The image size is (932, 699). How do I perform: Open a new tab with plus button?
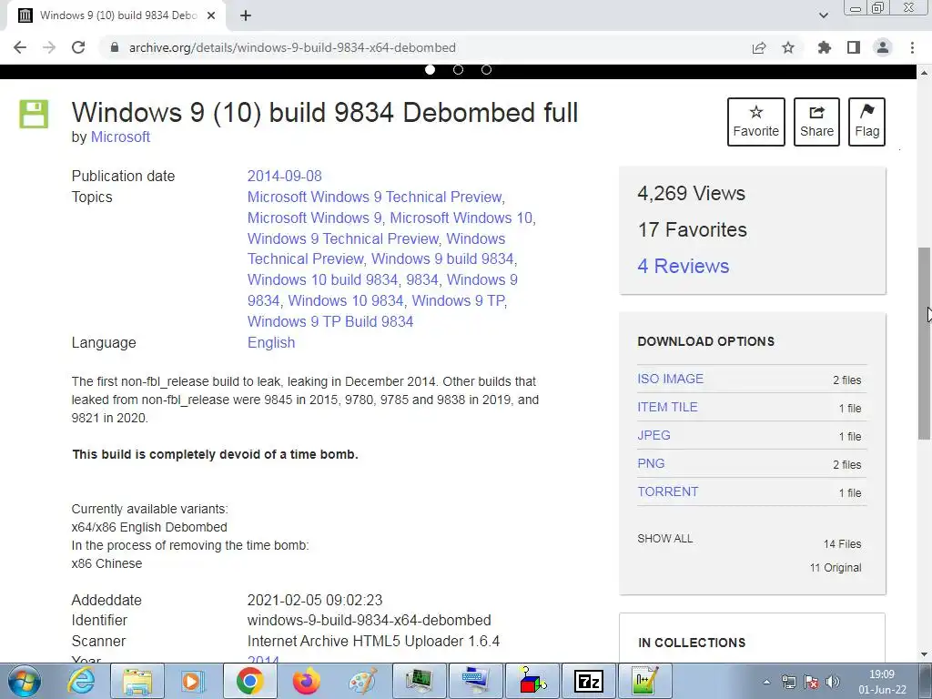[246, 15]
